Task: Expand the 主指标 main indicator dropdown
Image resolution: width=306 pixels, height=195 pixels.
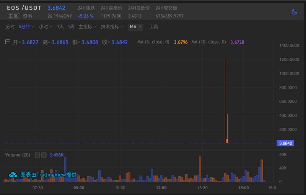Action: point(88,27)
